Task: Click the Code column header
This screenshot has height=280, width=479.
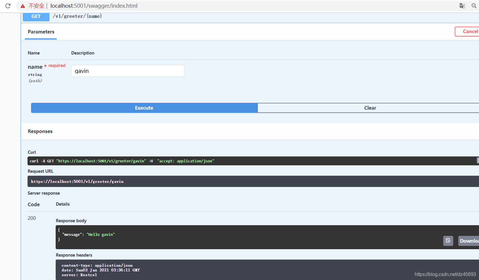Action: click(x=33, y=204)
